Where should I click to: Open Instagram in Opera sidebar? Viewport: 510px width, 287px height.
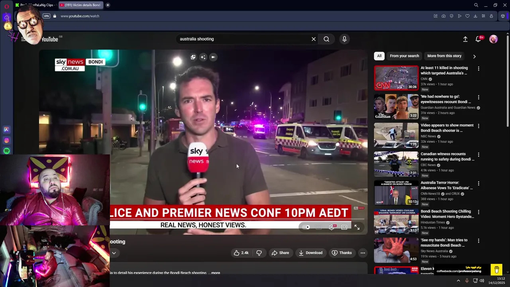click(6, 140)
